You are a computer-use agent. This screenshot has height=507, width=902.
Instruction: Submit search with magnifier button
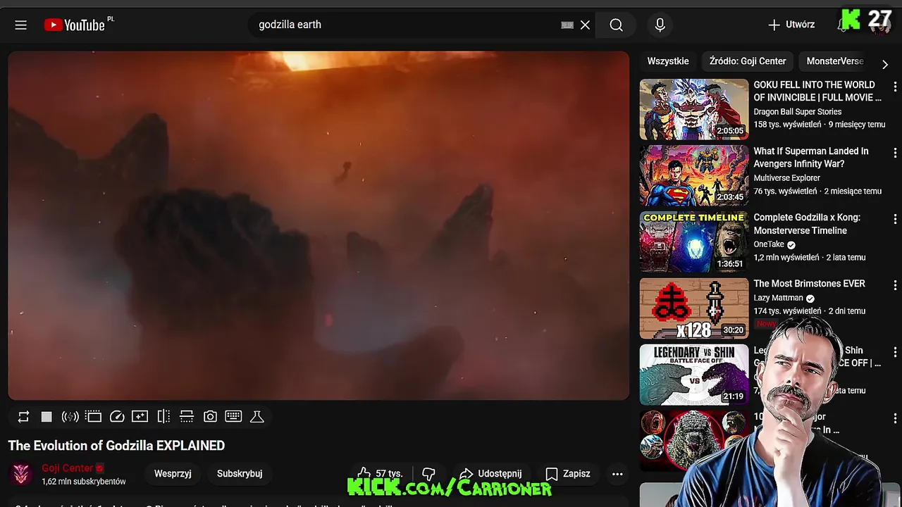(x=616, y=25)
